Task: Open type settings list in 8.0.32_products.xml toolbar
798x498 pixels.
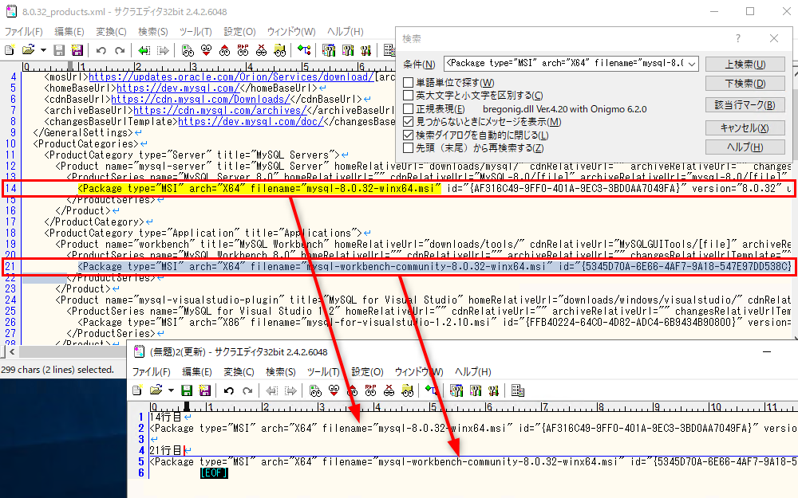Action: [x=329, y=49]
